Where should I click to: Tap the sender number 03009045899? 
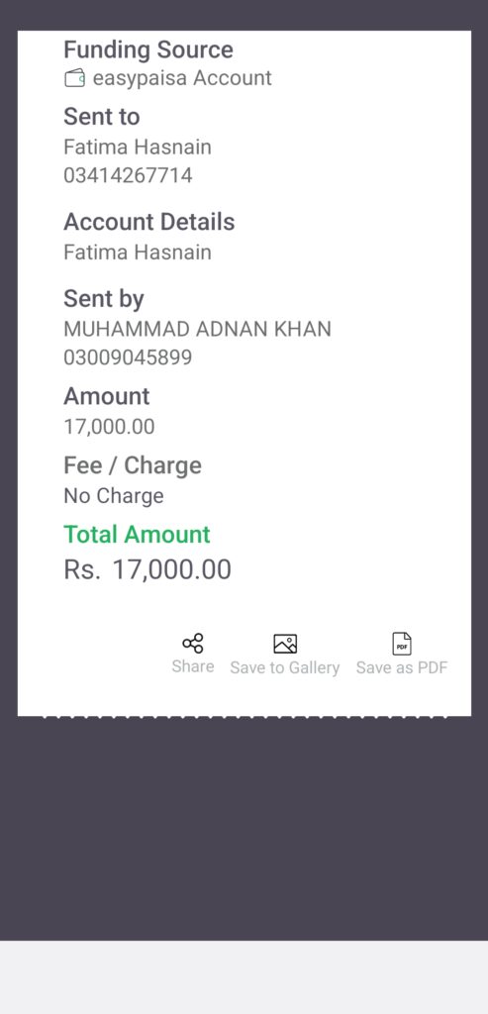coord(128,357)
